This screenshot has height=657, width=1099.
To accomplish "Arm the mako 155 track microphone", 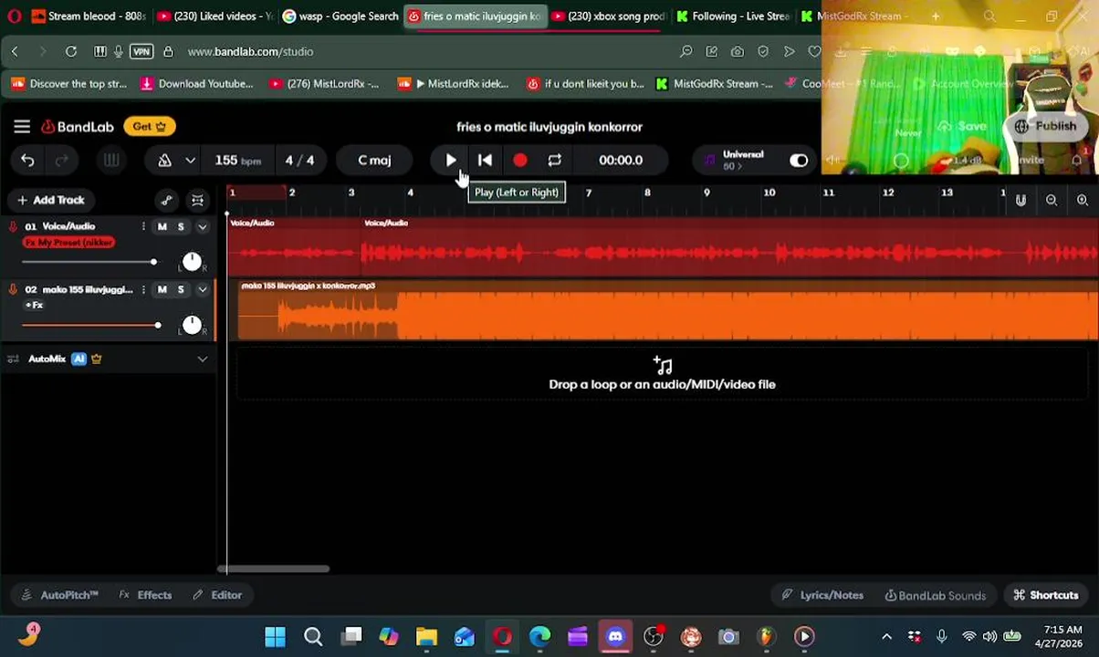I will (13, 290).
